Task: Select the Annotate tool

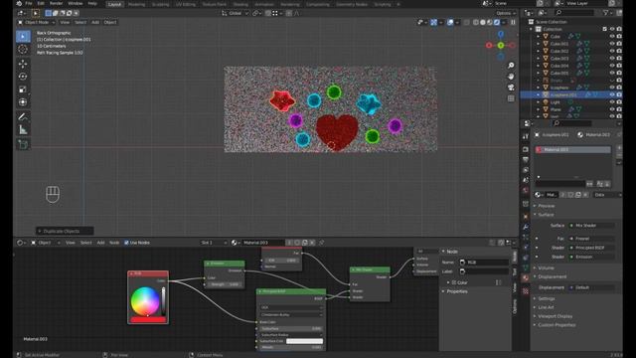Action: click(x=23, y=117)
